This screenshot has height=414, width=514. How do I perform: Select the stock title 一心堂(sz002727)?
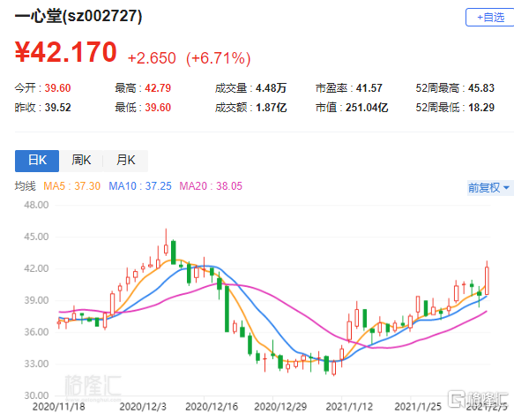tap(78, 16)
